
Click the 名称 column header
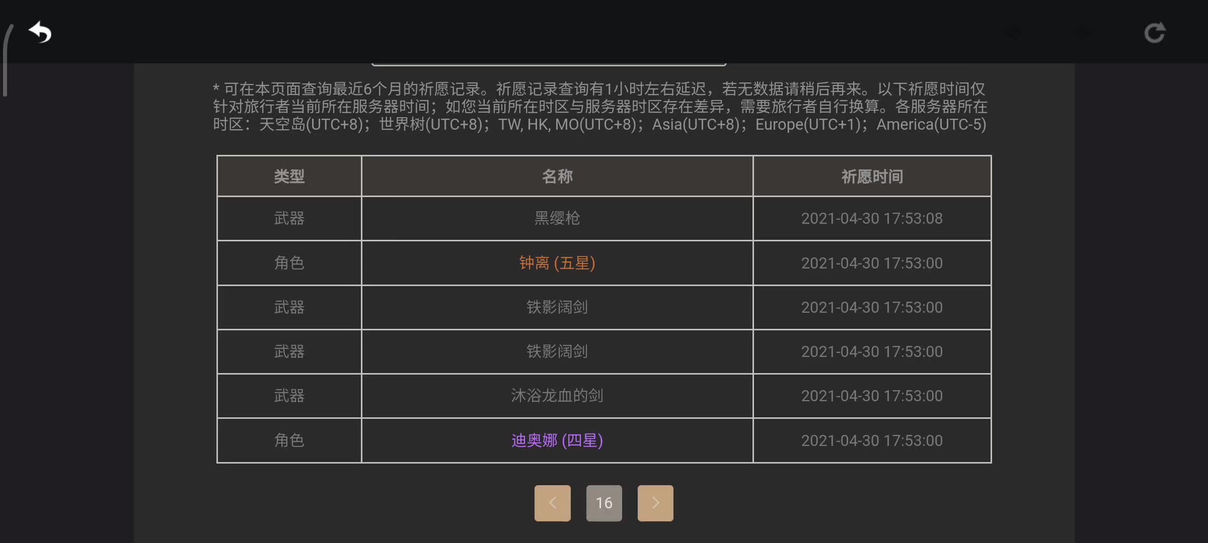[x=557, y=176]
